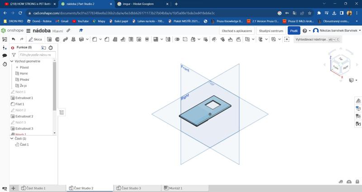Select the Rib tool icon
This screenshot has height=192, width=362.
[123, 39]
